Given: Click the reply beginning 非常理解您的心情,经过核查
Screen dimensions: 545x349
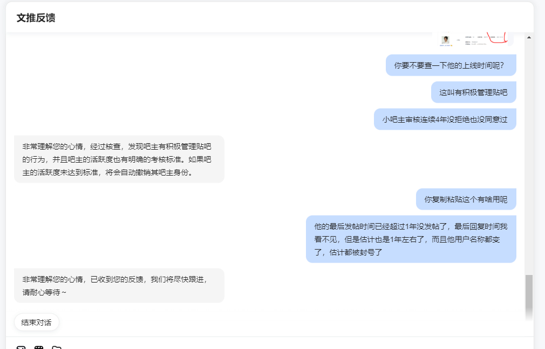Looking at the screenshot, I should pos(119,159).
